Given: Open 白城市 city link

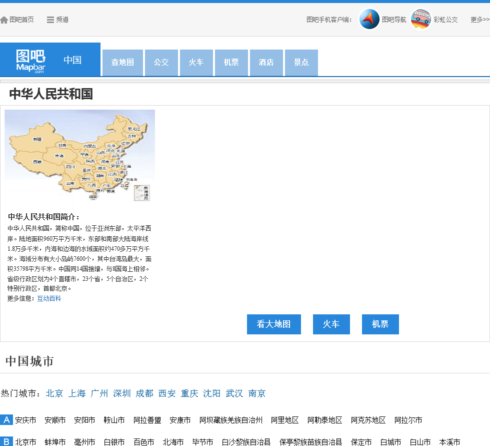Looking at the screenshot, I should click(x=390, y=442).
